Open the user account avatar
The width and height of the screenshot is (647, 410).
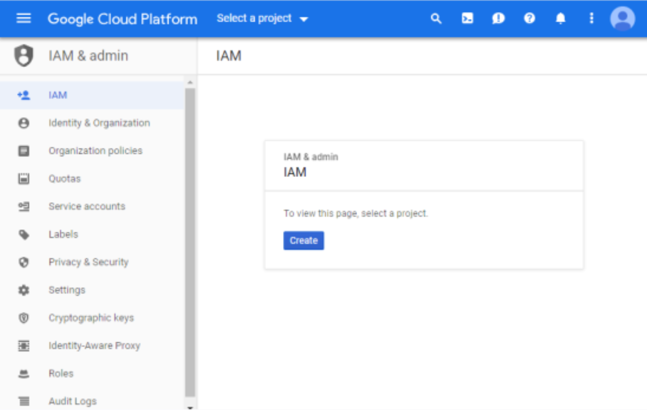(622, 18)
